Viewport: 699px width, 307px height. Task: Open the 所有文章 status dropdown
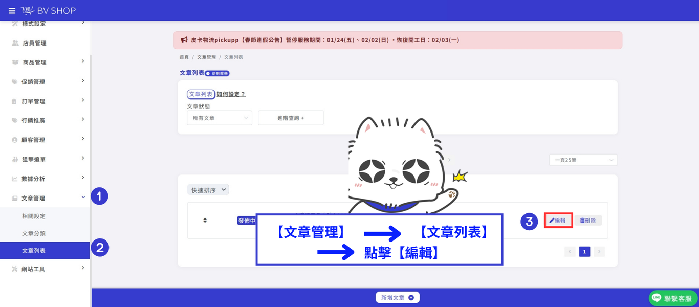click(x=220, y=118)
